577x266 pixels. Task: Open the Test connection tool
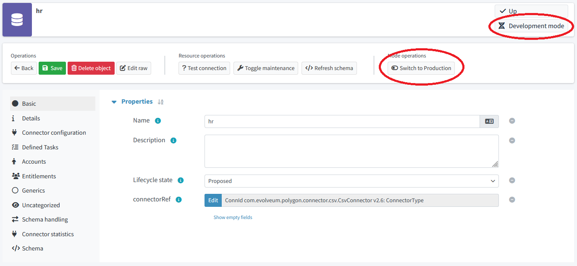coord(204,68)
